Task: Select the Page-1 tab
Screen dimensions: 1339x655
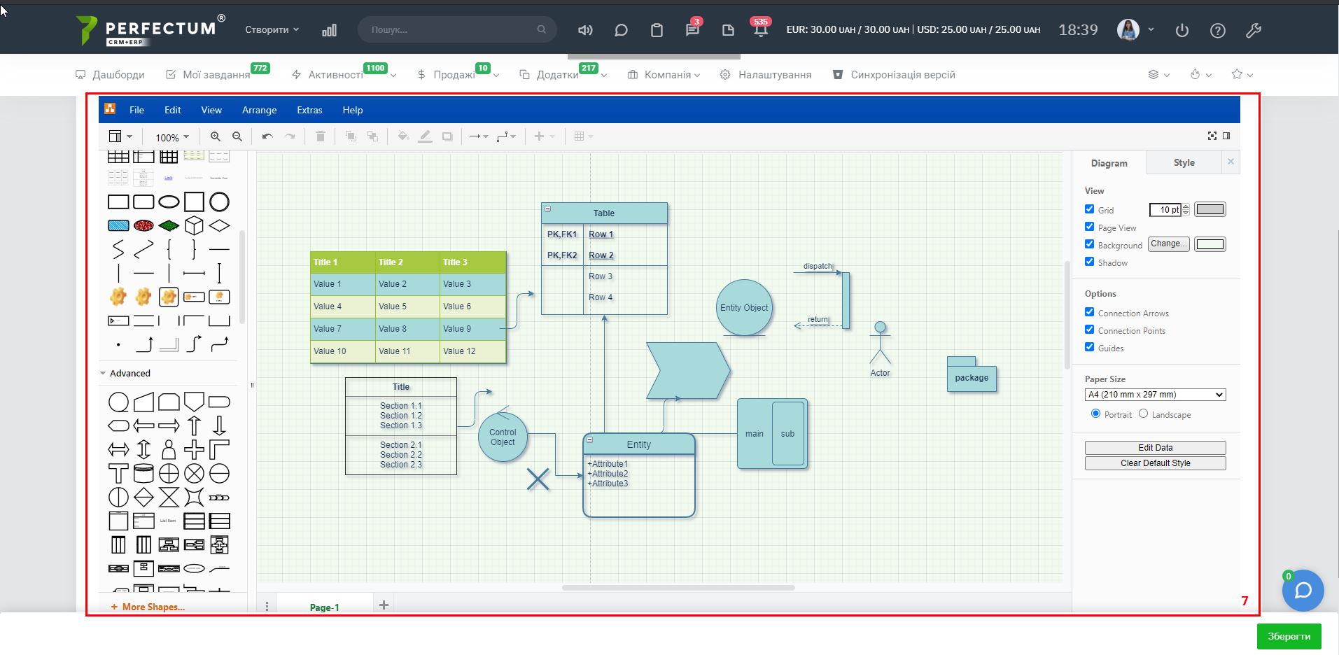Action: click(325, 607)
